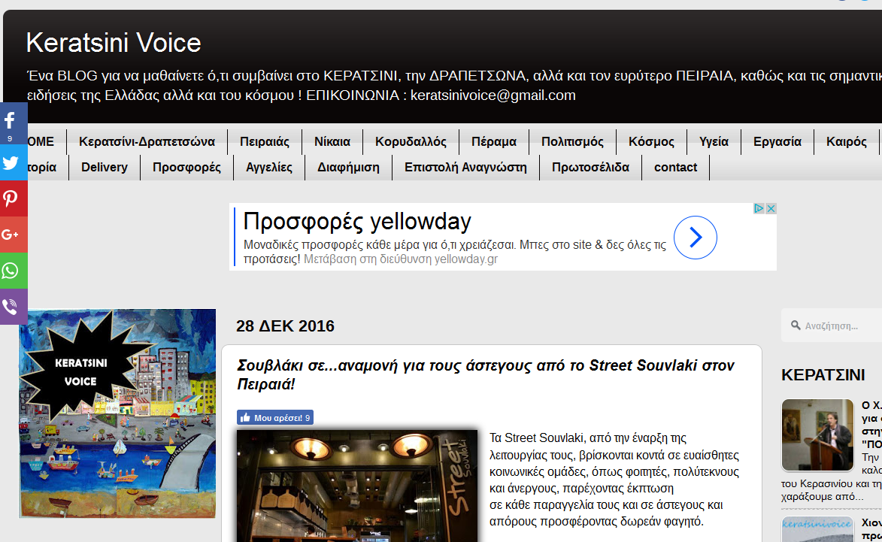Go to the Νίκαια section
Viewport: 882px width, 542px height.
(332, 141)
